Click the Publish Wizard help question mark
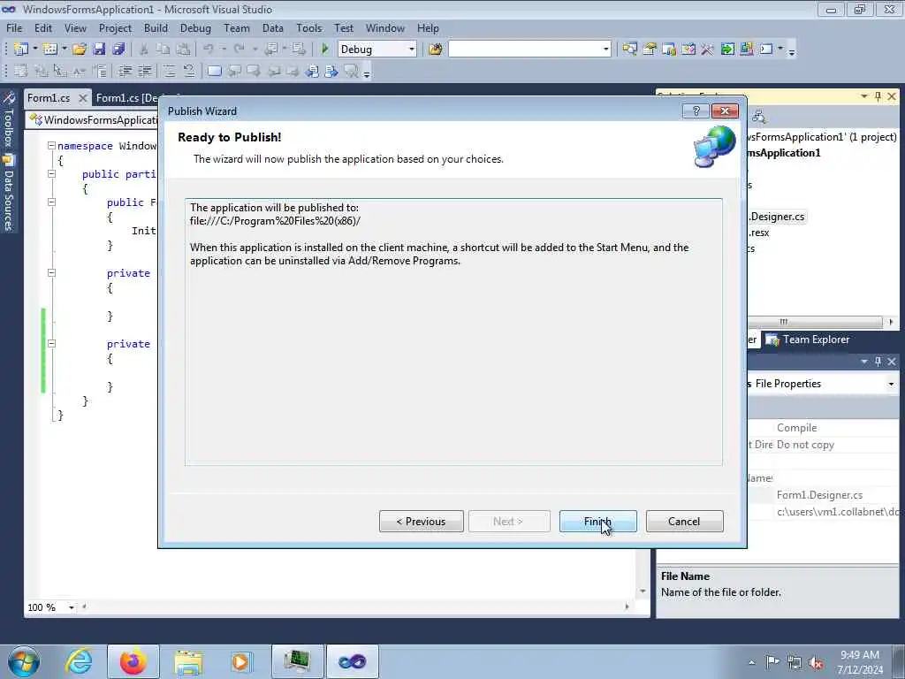This screenshot has height=679, width=905. click(696, 111)
